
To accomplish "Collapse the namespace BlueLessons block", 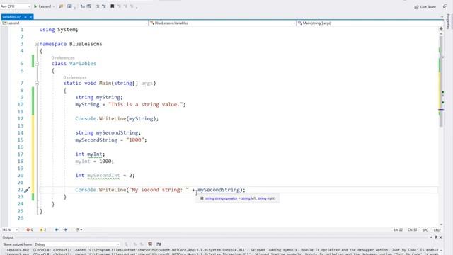I will click(37, 44).
